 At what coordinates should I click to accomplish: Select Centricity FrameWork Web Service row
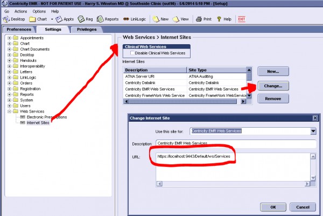pyautogui.click(x=185, y=95)
